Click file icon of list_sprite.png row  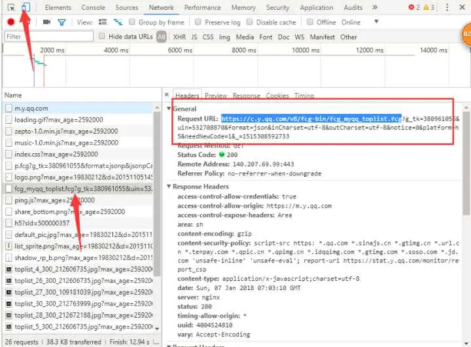coord(9,246)
